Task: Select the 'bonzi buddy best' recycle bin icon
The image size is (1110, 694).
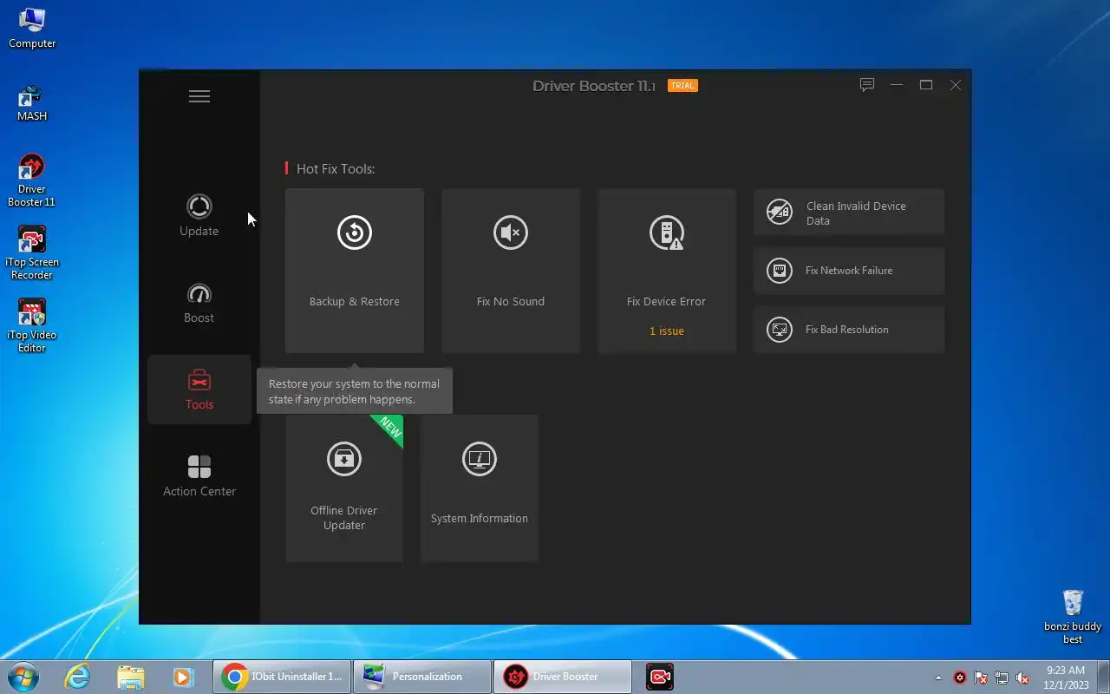Action: tap(1073, 617)
